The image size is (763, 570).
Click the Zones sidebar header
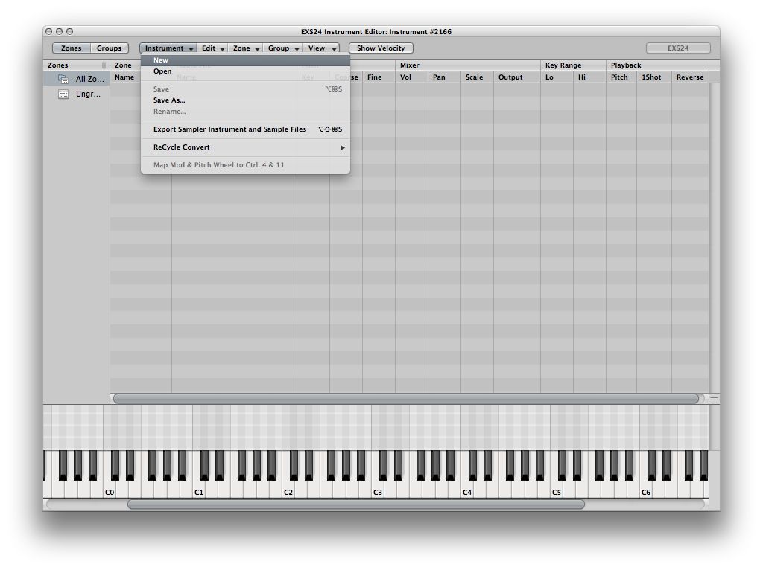click(x=76, y=65)
